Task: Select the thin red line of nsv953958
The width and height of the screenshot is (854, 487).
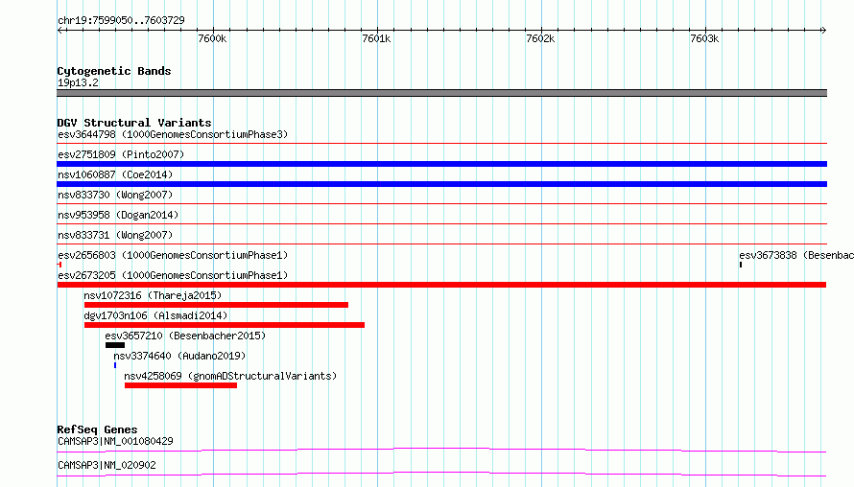Action: (441, 224)
